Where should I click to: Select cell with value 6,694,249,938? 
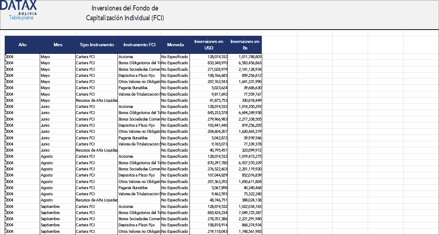coord(245,113)
